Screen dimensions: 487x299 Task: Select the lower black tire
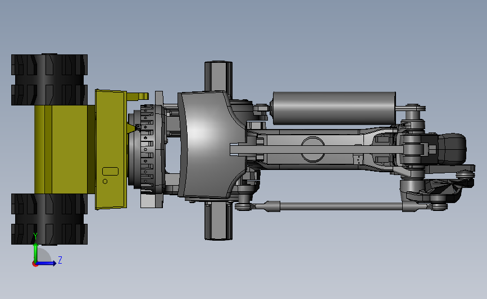point(49,219)
